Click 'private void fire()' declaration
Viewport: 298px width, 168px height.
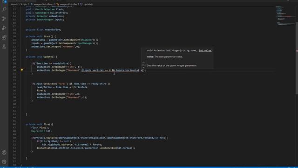(40, 124)
